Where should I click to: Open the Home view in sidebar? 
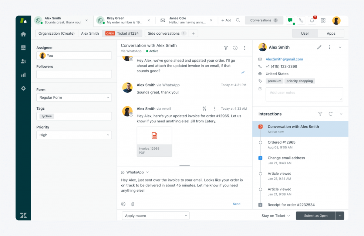tap(23, 34)
